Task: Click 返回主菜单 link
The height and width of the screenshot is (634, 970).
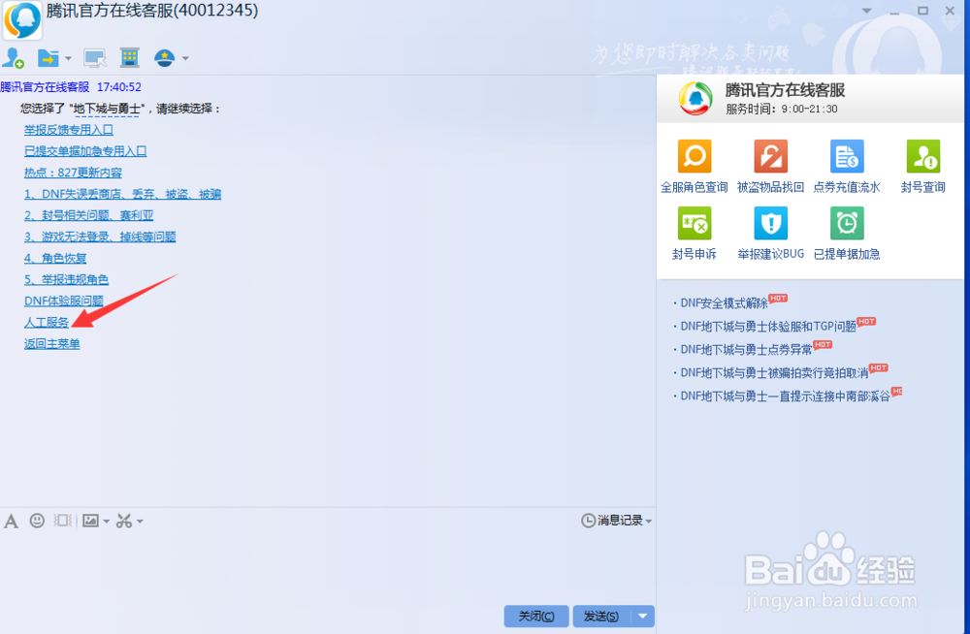Action: coord(52,344)
